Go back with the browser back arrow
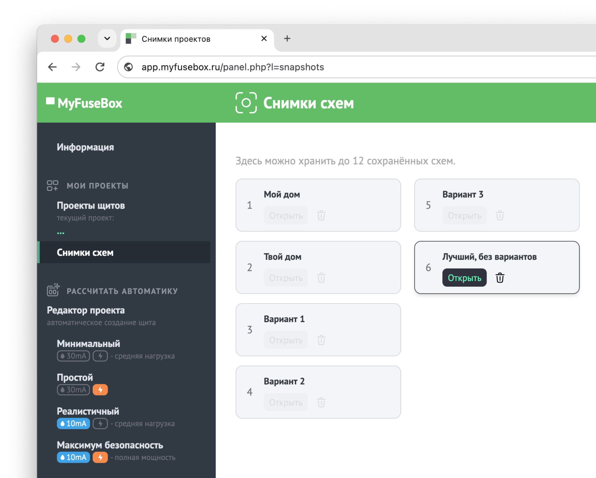This screenshot has height=478, width=596. tap(52, 67)
